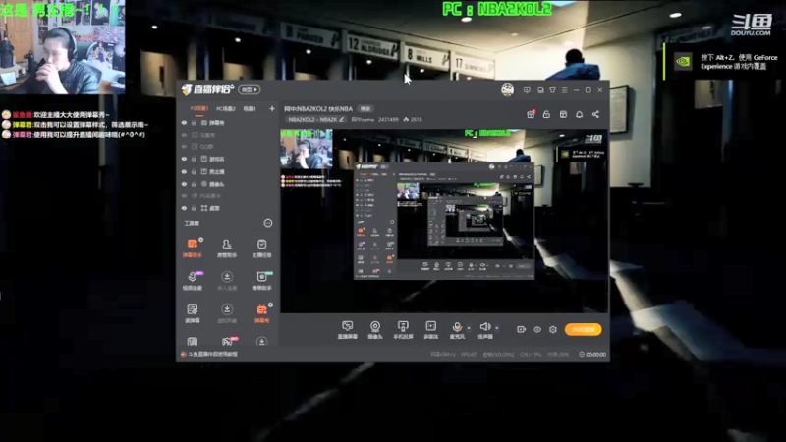786x442 pixels.
Task: Expand the 横屏 orientation selector
Action: [x=250, y=90]
